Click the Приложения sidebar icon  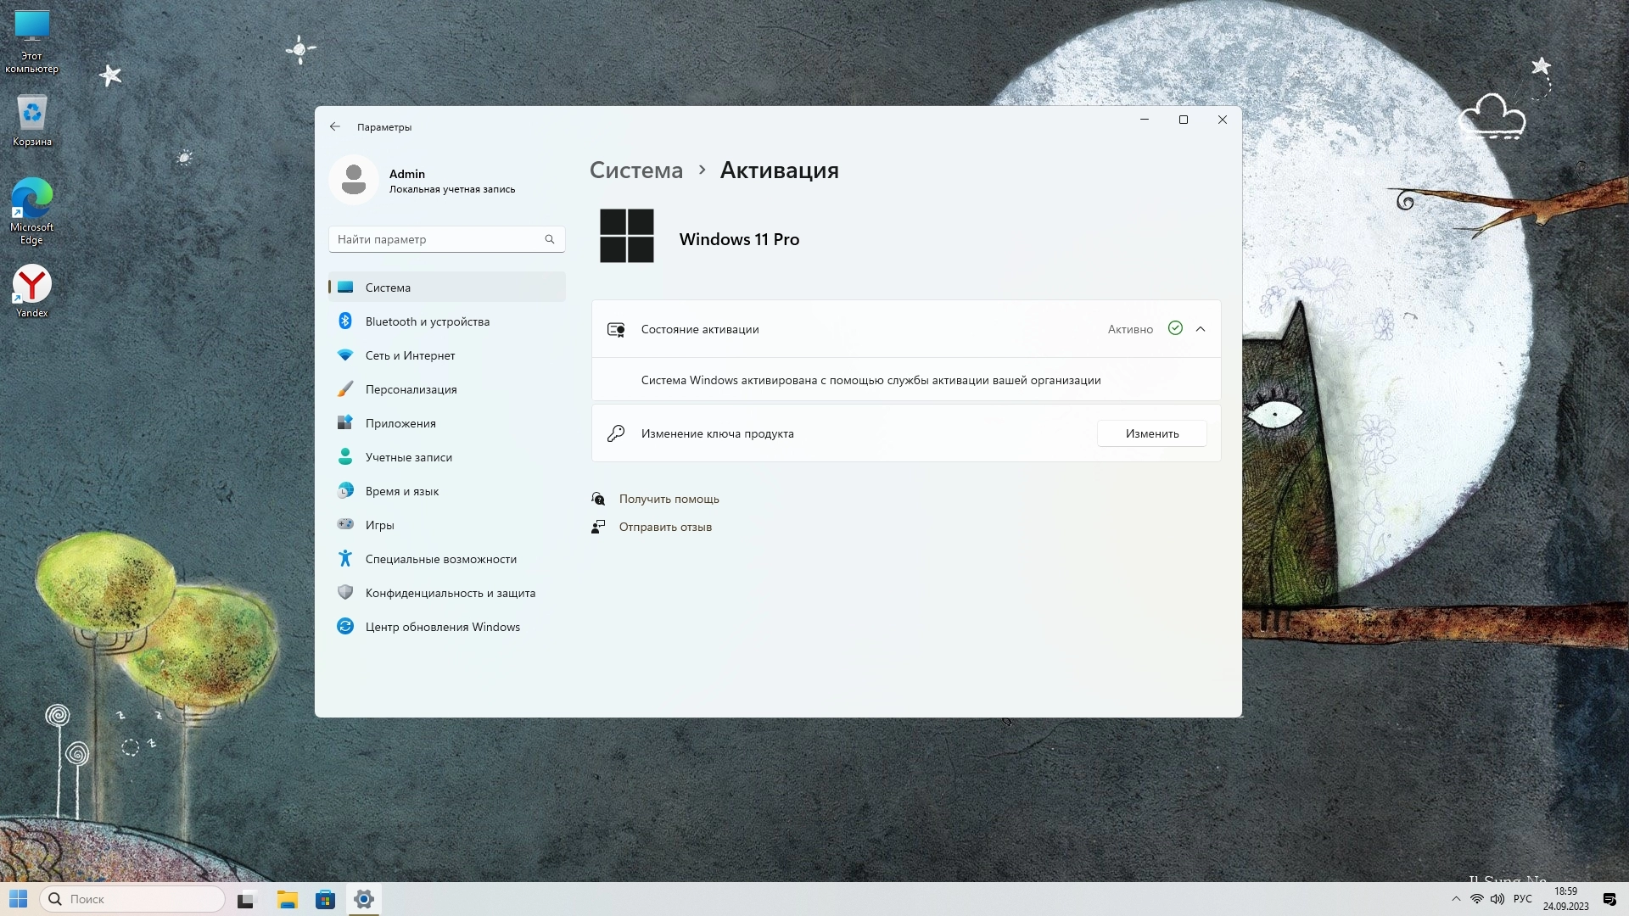point(345,423)
